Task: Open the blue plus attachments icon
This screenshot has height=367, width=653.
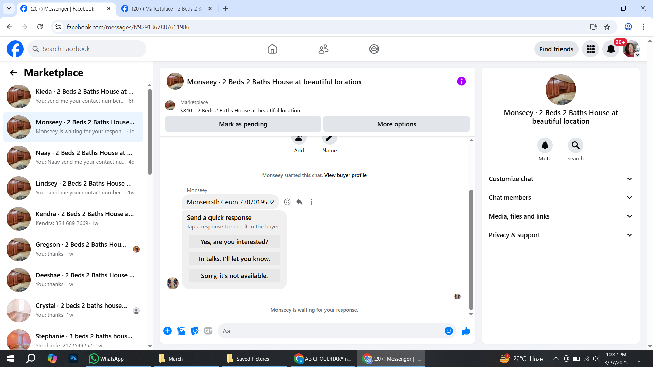Action: click(167, 331)
